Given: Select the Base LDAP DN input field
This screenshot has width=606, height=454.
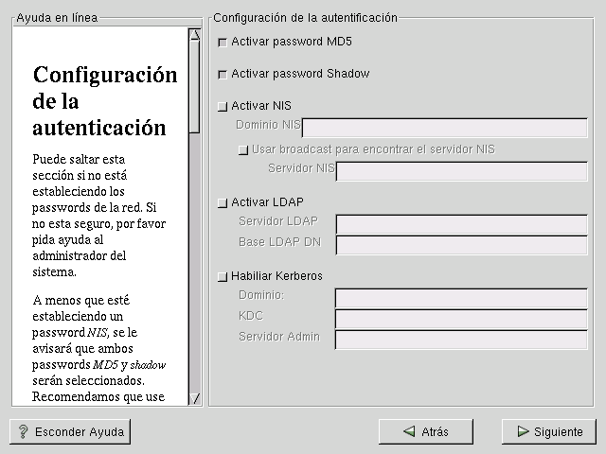Looking at the screenshot, I should (462, 245).
